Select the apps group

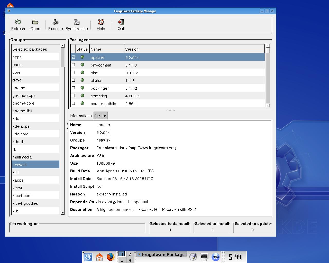tap(35, 57)
